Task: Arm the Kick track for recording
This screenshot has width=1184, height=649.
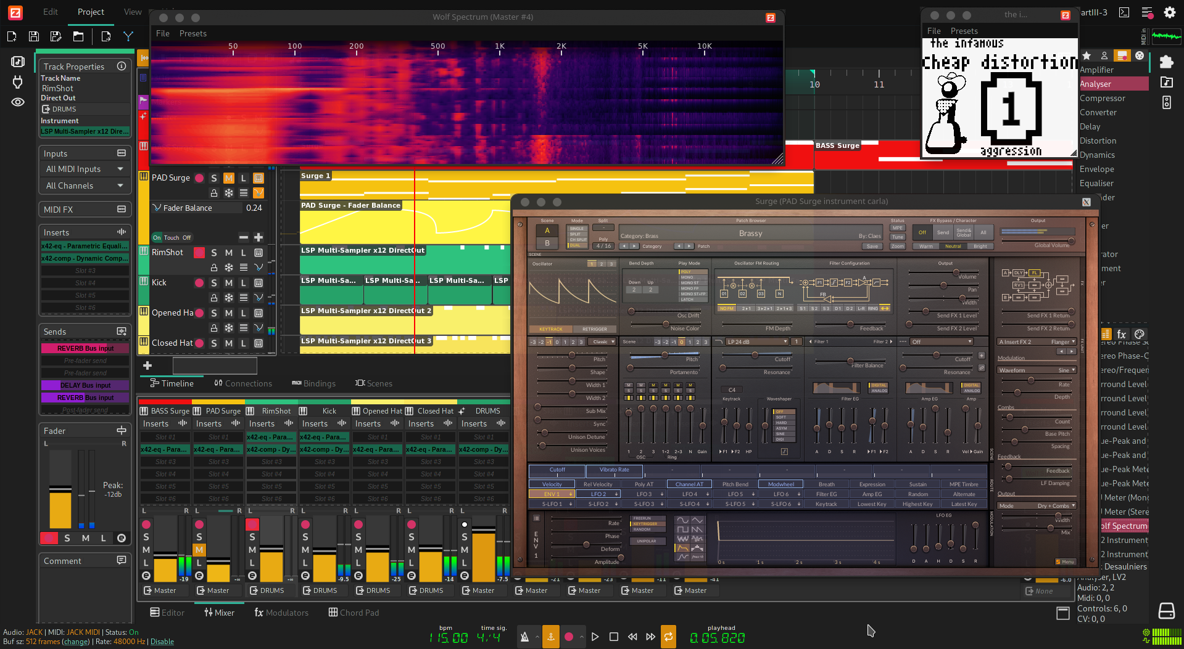Action: click(x=199, y=283)
